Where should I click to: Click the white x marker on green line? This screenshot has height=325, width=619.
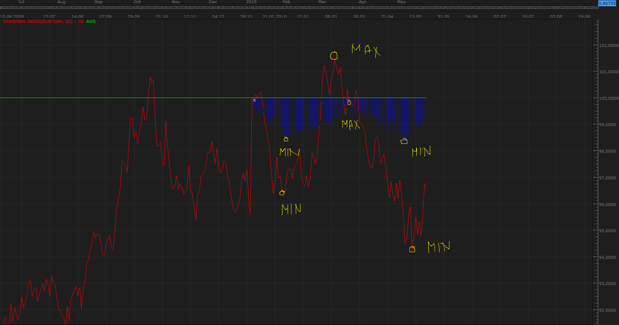tap(254, 100)
